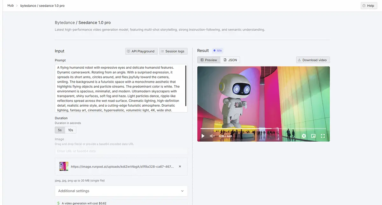The width and height of the screenshot is (382, 205).
Task: Remove the uploaded image URL
Action: (180, 166)
